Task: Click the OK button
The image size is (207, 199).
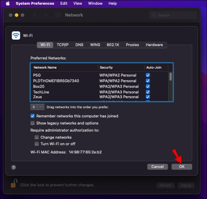Action: tap(182, 167)
